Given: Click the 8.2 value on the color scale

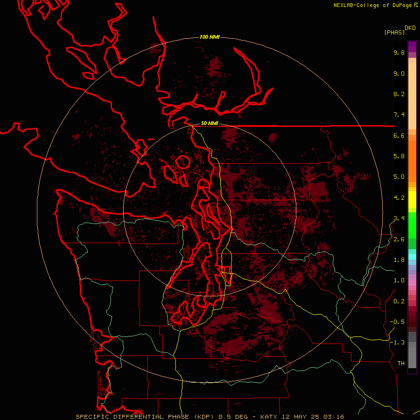Looking at the screenshot, I should (x=399, y=94).
